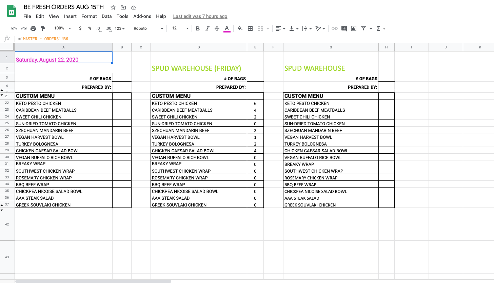The image size is (494, 283).
Task: Open the font size dropdown
Action: (x=180, y=28)
